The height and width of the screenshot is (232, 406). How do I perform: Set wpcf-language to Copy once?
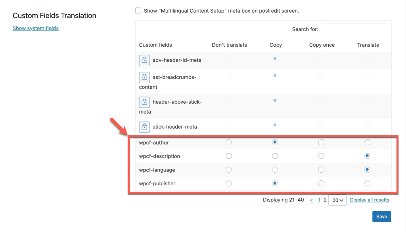click(321, 170)
